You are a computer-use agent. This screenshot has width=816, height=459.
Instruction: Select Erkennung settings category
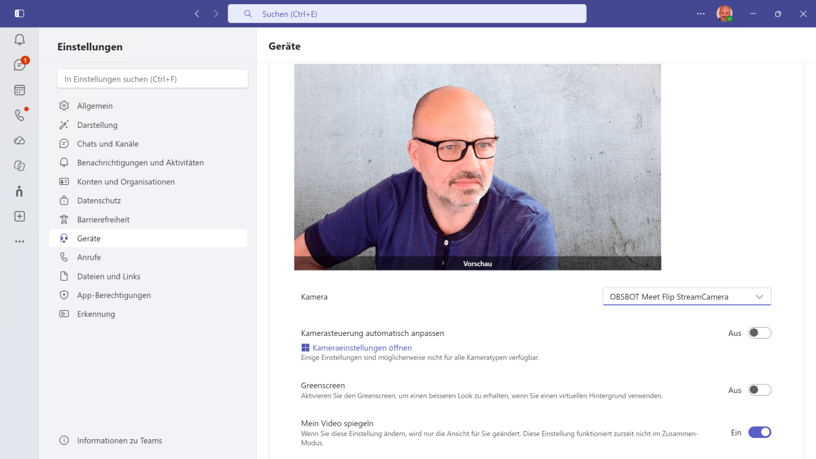click(148, 314)
